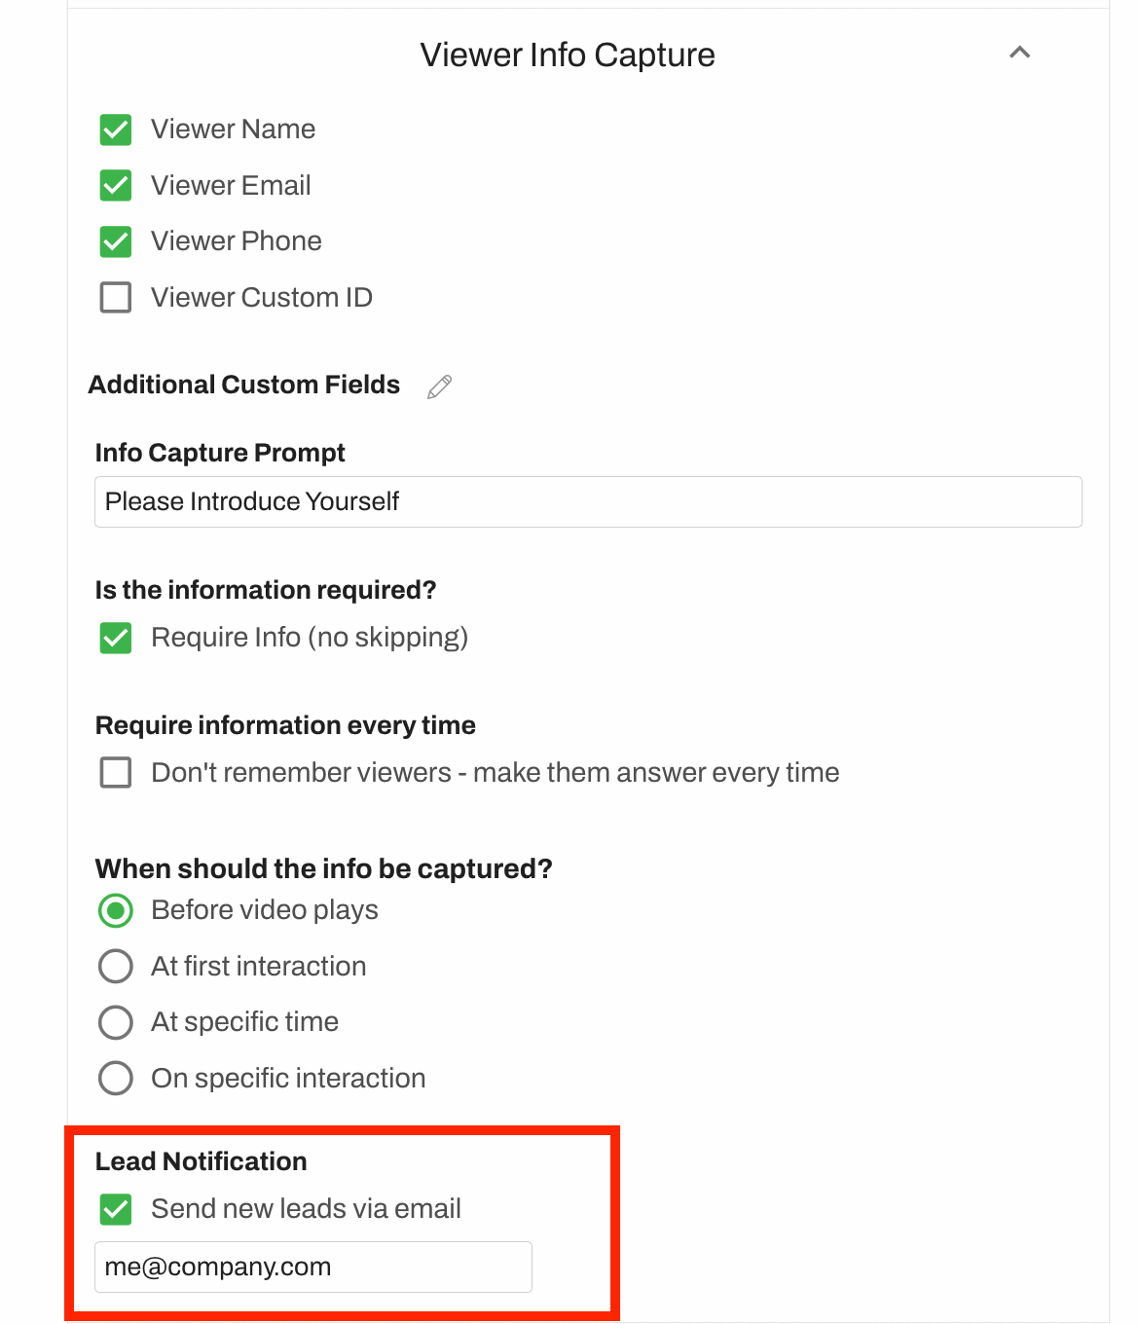
Task: Click the lead notification email field
Action: click(312, 1267)
